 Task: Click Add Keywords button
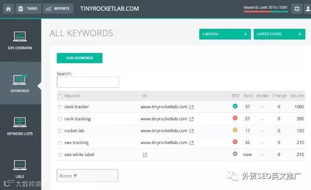coord(80,58)
